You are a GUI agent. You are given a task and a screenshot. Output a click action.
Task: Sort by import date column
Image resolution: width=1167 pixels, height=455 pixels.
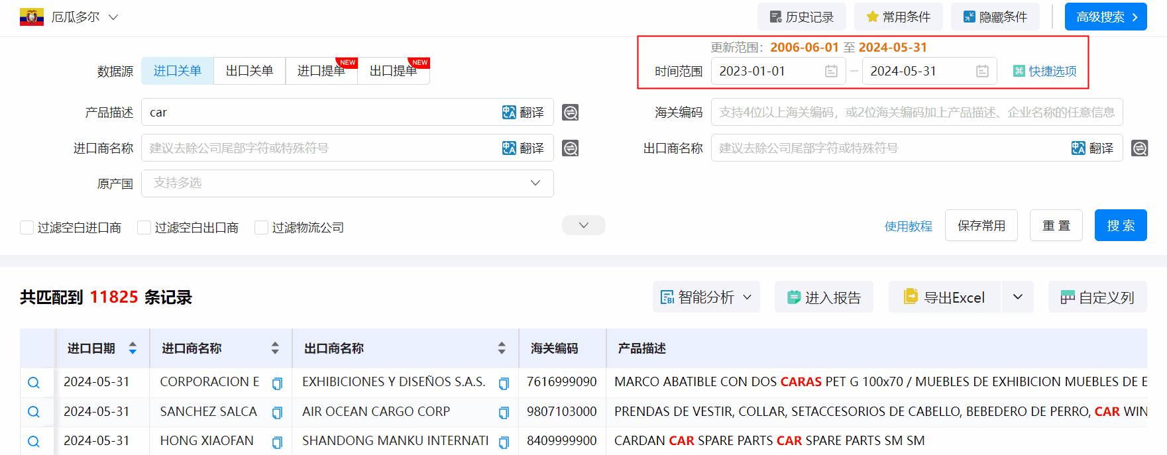(133, 348)
